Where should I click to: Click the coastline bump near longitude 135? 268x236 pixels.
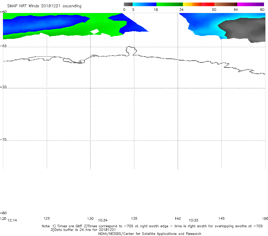pyautogui.click(x=131, y=51)
